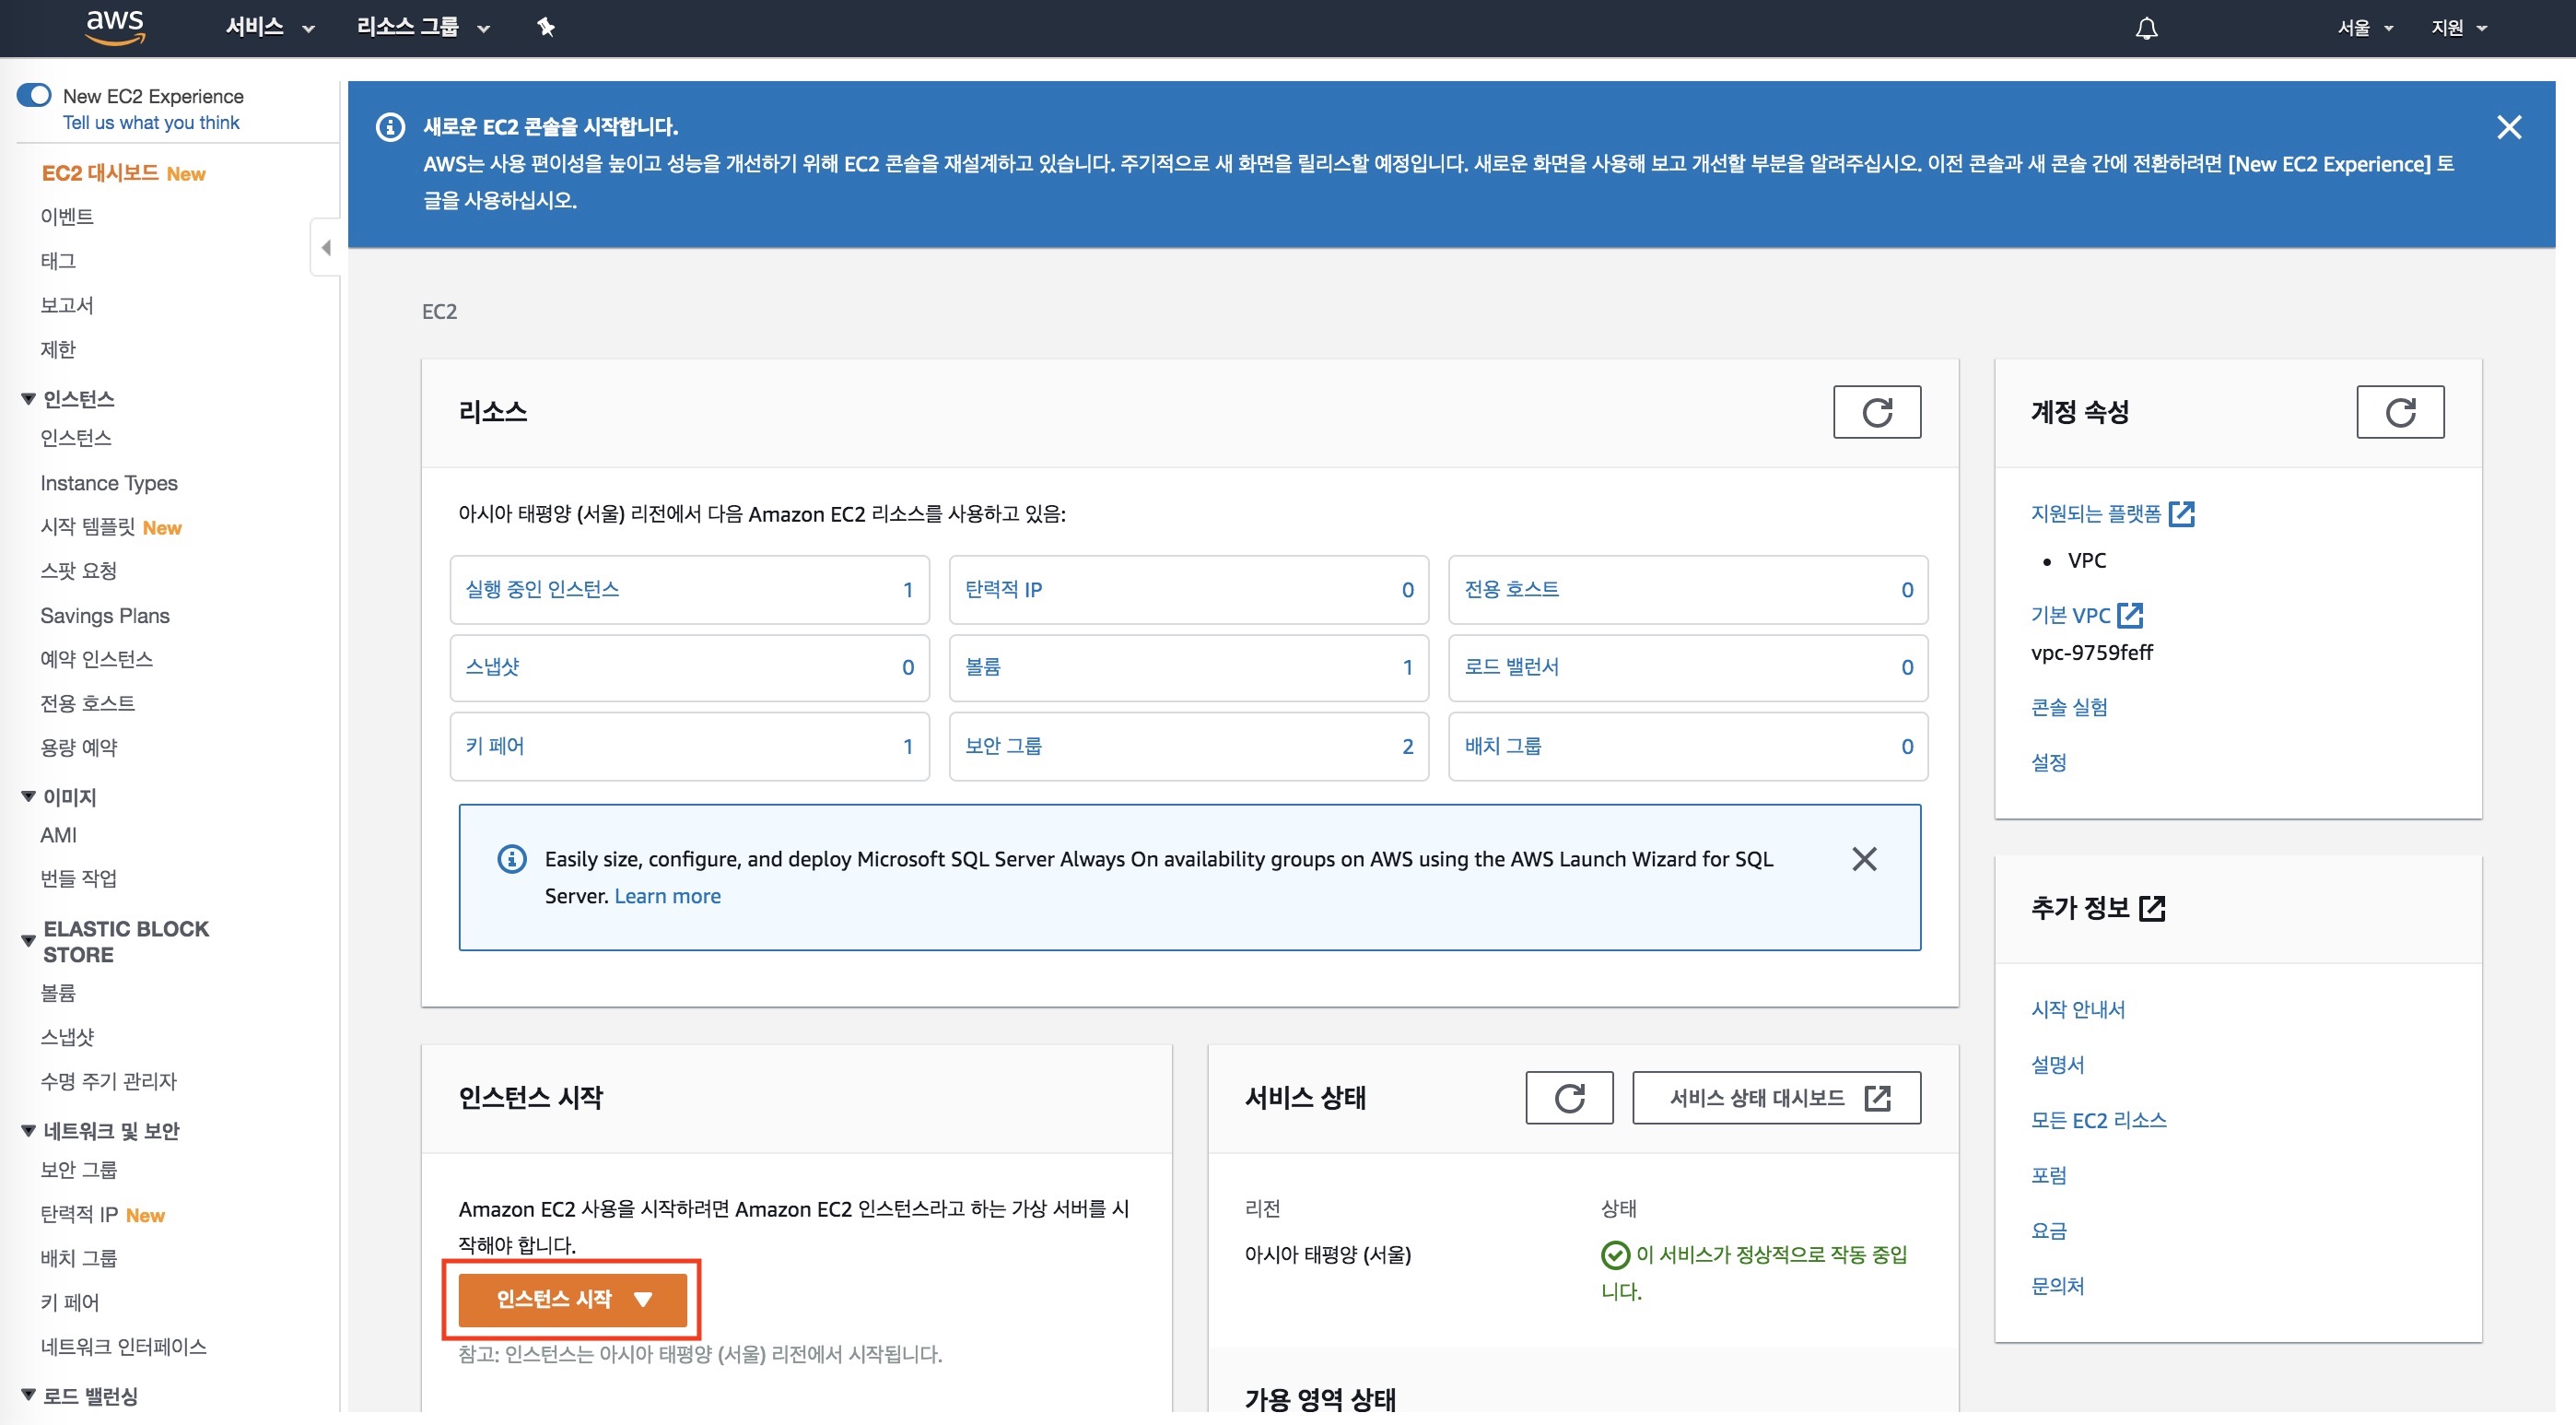The width and height of the screenshot is (2576, 1425).
Task: Click 문의처 link
Action: coord(2058,1286)
